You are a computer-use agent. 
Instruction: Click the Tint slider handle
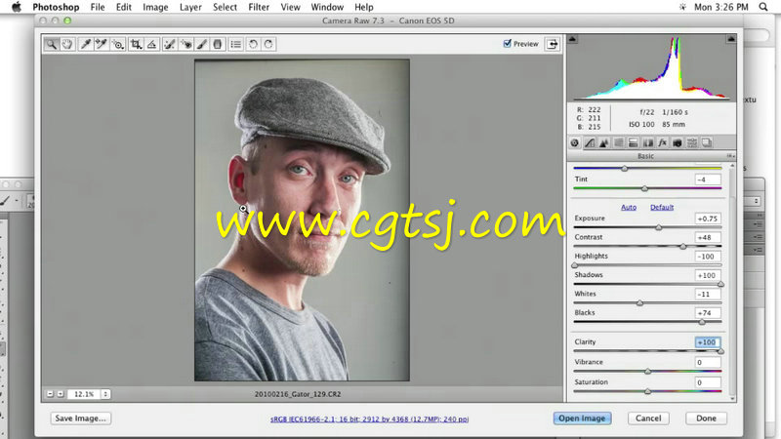pos(644,188)
